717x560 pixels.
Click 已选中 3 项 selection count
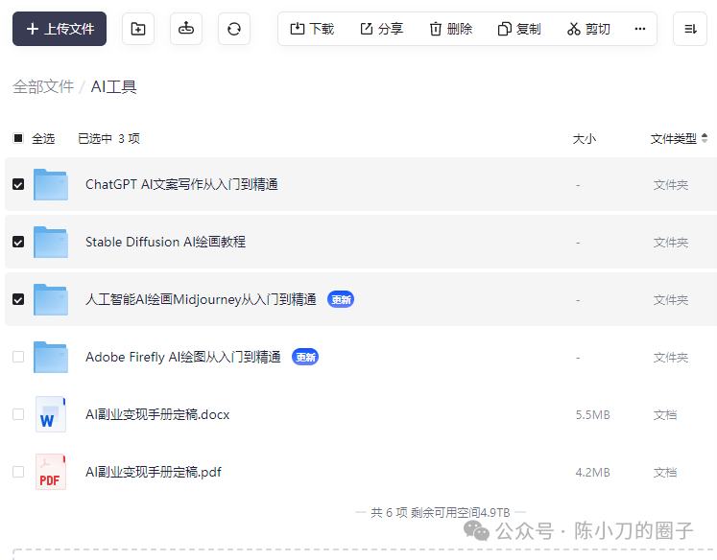(x=108, y=138)
